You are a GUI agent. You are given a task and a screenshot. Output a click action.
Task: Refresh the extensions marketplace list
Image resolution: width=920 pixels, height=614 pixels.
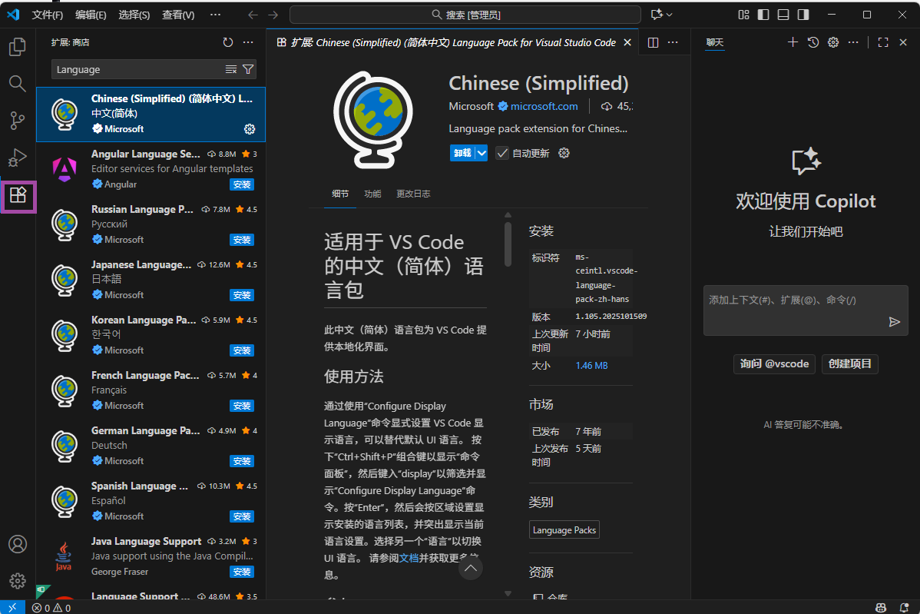[227, 42]
